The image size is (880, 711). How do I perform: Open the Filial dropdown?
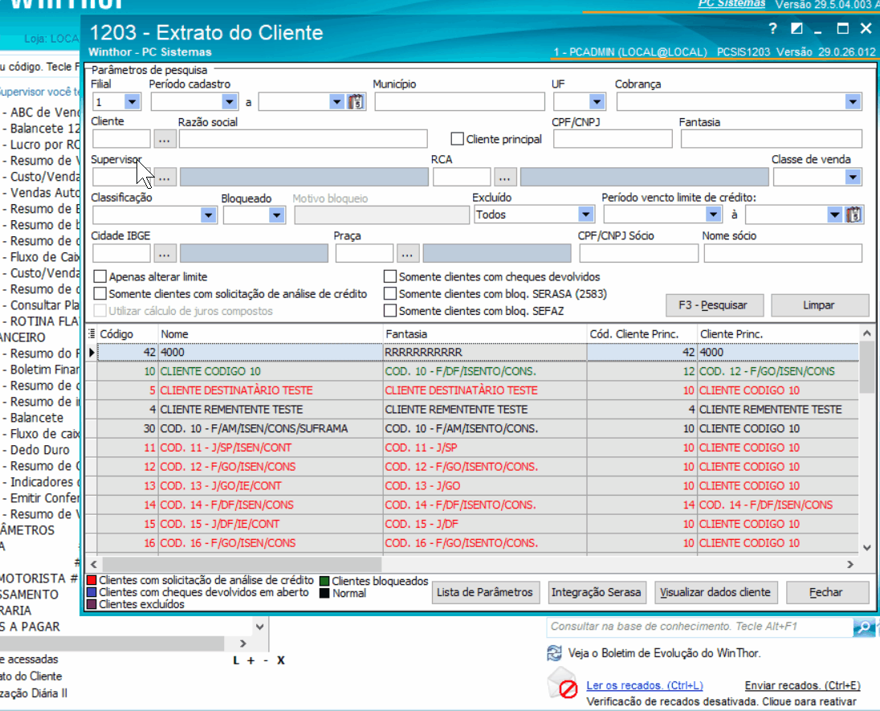tap(132, 102)
